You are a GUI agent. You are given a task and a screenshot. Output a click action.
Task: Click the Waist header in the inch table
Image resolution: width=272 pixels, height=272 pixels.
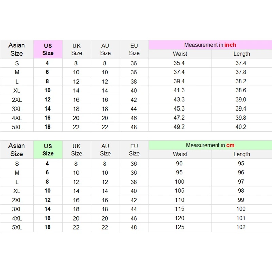[180, 54]
